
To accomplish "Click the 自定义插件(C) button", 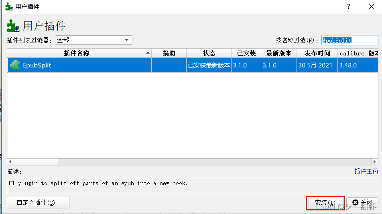I will coord(38,202).
